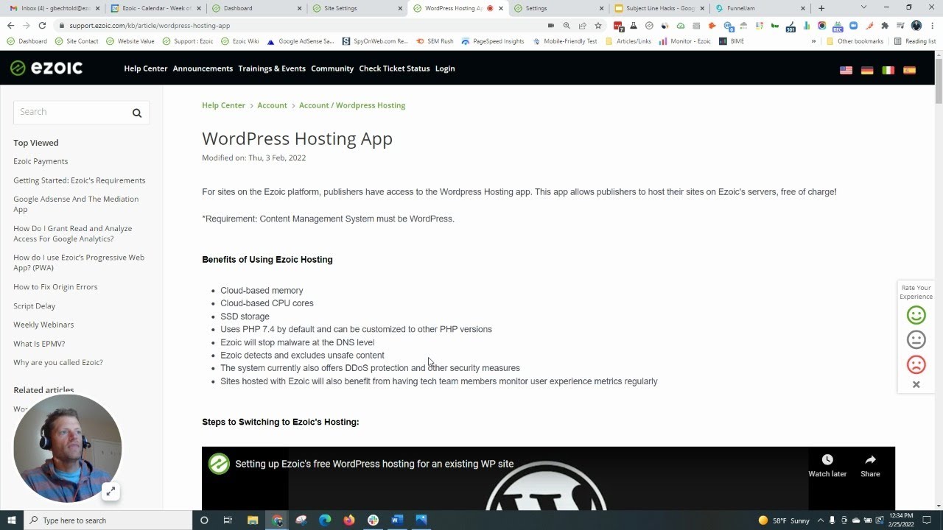Open Reading list in bookmarks bar
Viewport: 943px width, 530px height.
click(x=914, y=41)
